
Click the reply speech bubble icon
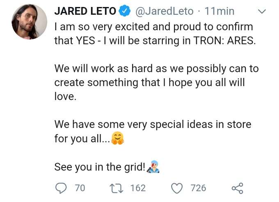tap(61, 188)
